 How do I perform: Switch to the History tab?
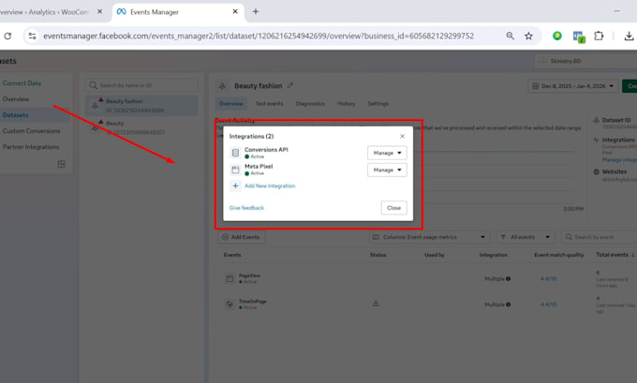pos(346,104)
